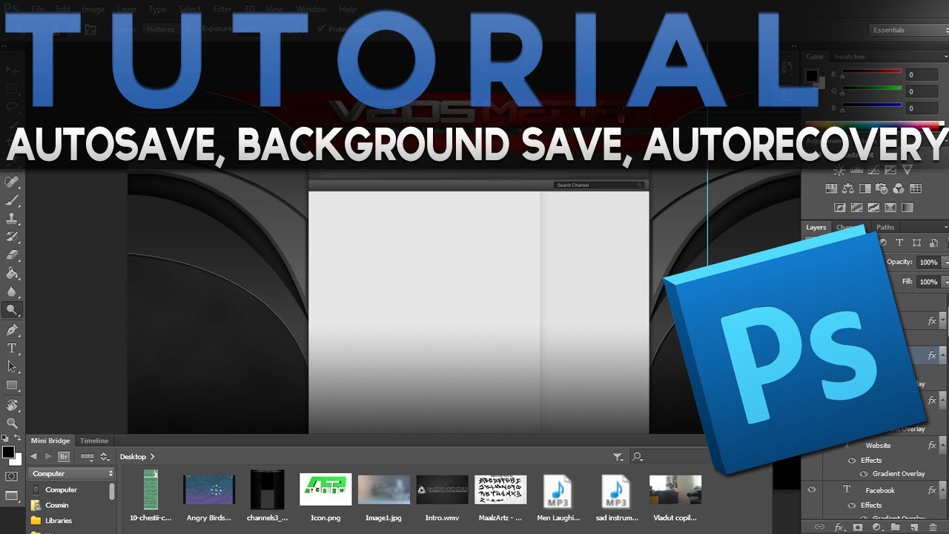This screenshot has width=949, height=534.
Task: Add a Vibrance adjustment
Action: pyautogui.click(x=907, y=170)
